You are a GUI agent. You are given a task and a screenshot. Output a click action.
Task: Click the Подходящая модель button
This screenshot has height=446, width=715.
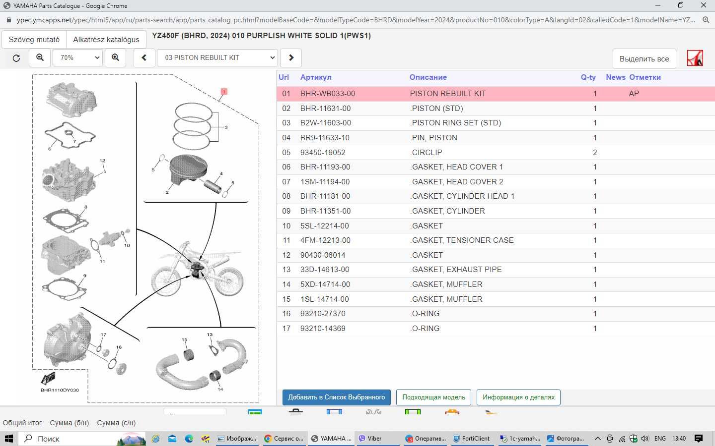[433, 397]
